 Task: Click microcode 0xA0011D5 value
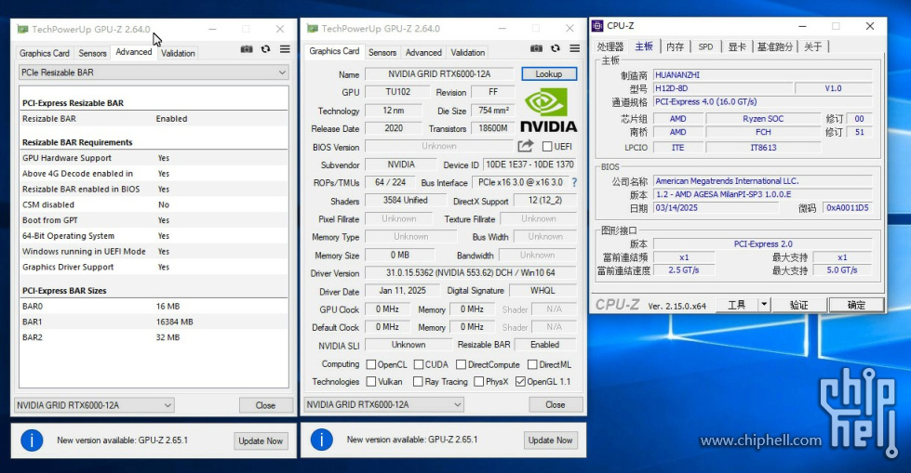coord(849,208)
